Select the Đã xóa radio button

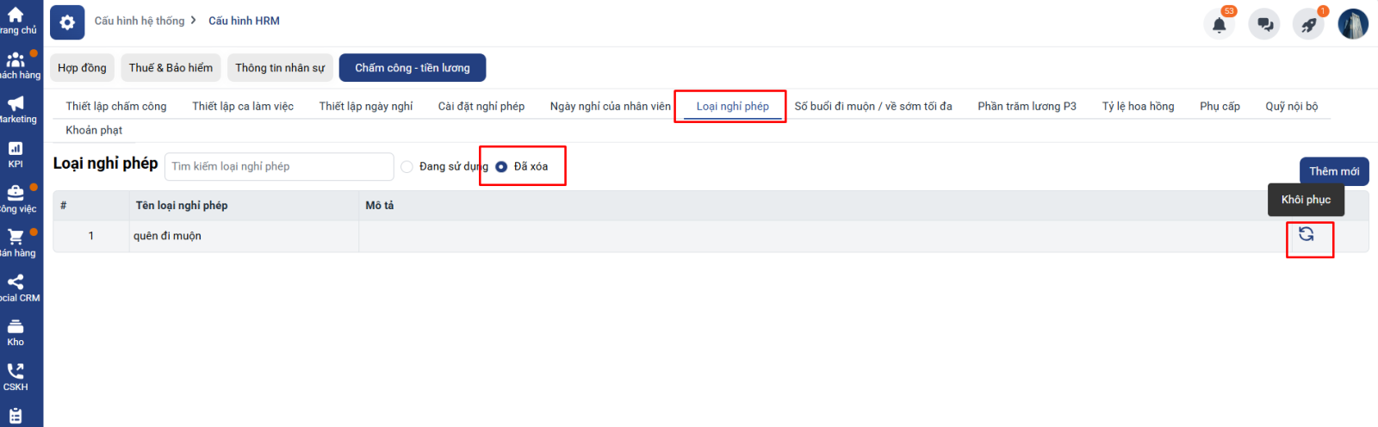[x=501, y=167]
